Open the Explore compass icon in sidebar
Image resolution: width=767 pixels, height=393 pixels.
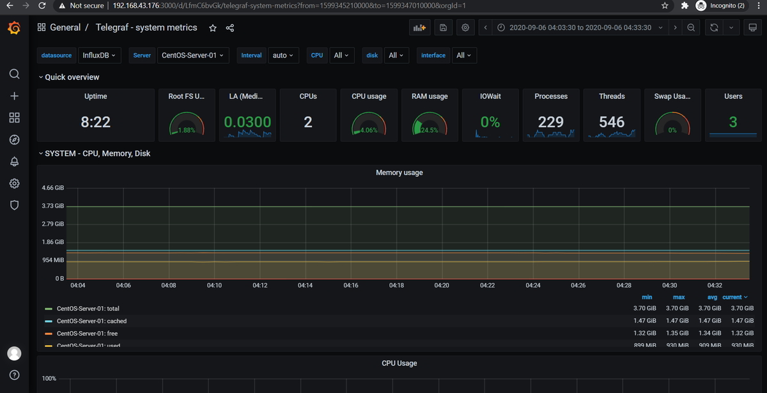(x=14, y=139)
